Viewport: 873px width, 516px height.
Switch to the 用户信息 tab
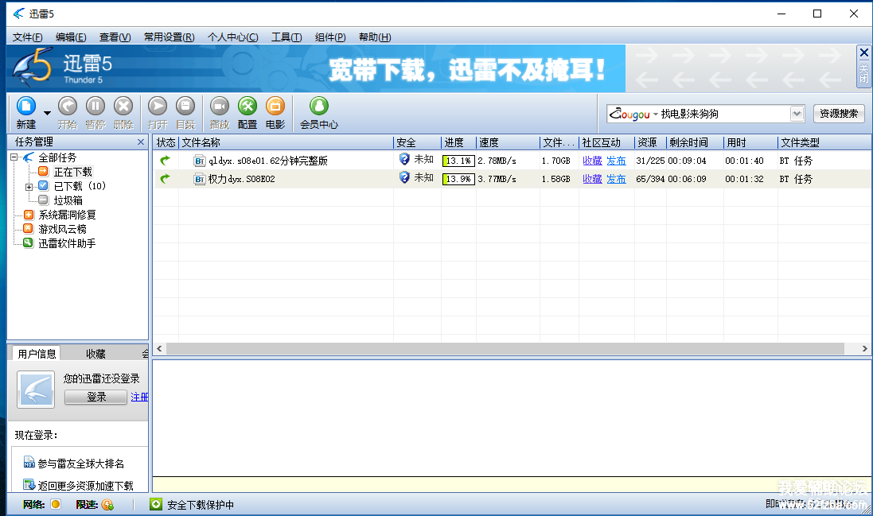[x=37, y=354]
